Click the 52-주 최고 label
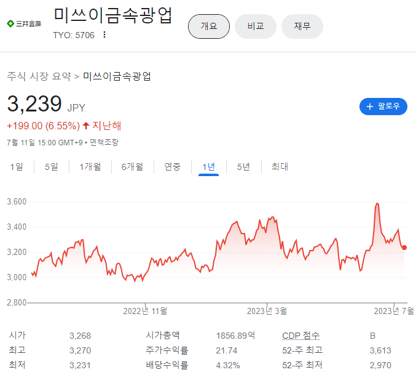Viewport: 416px width, 375px height. 302,350
